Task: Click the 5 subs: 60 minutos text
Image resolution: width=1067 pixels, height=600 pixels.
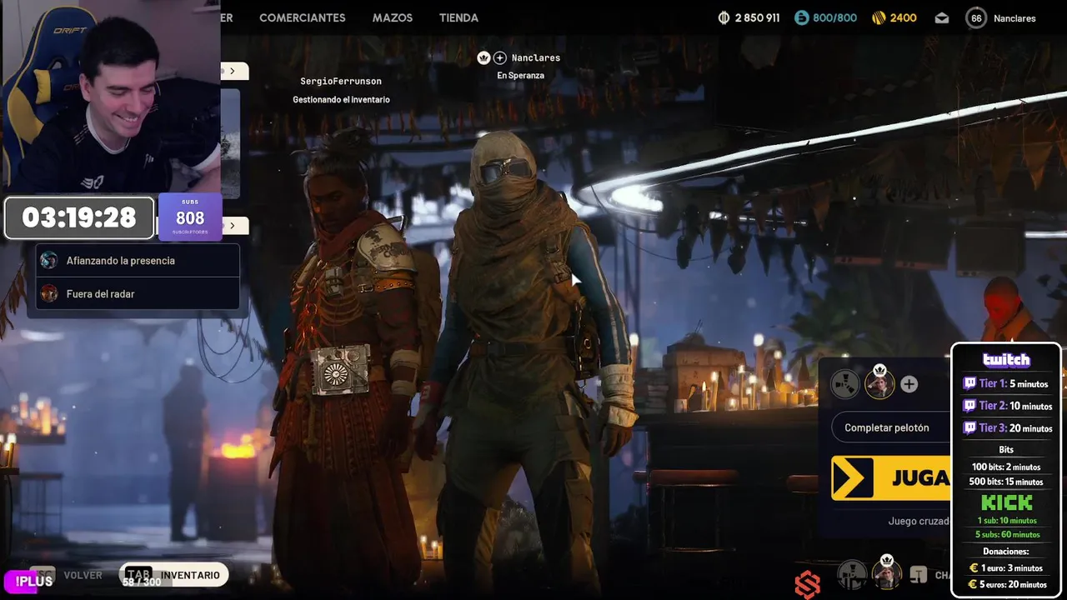Action: [x=1007, y=534]
